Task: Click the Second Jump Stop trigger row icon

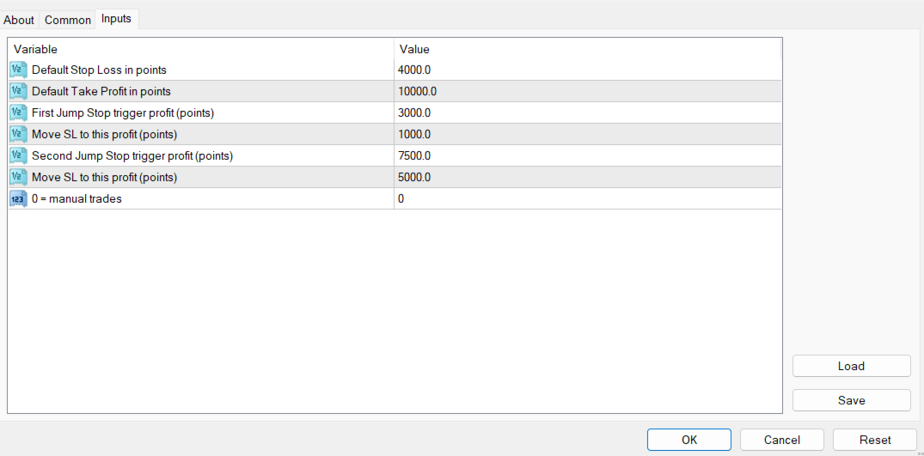Action: pyautogui.click(x=19, y=155)
